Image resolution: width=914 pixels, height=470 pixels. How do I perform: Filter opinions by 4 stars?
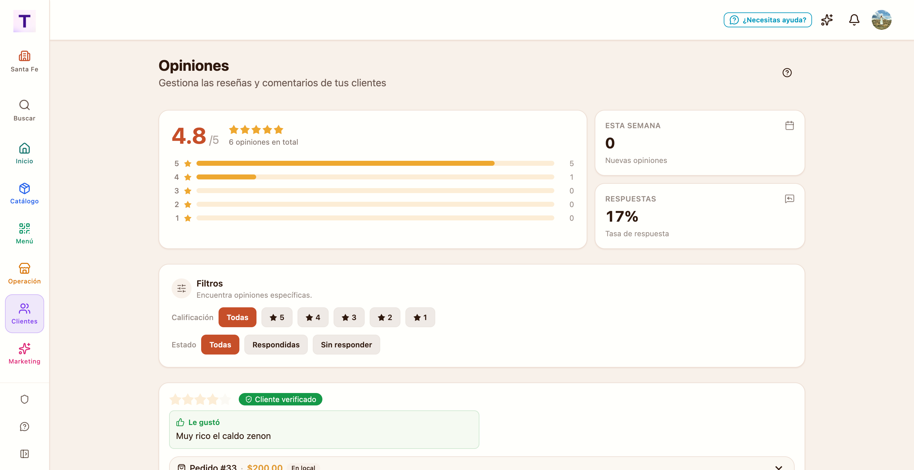313,317
